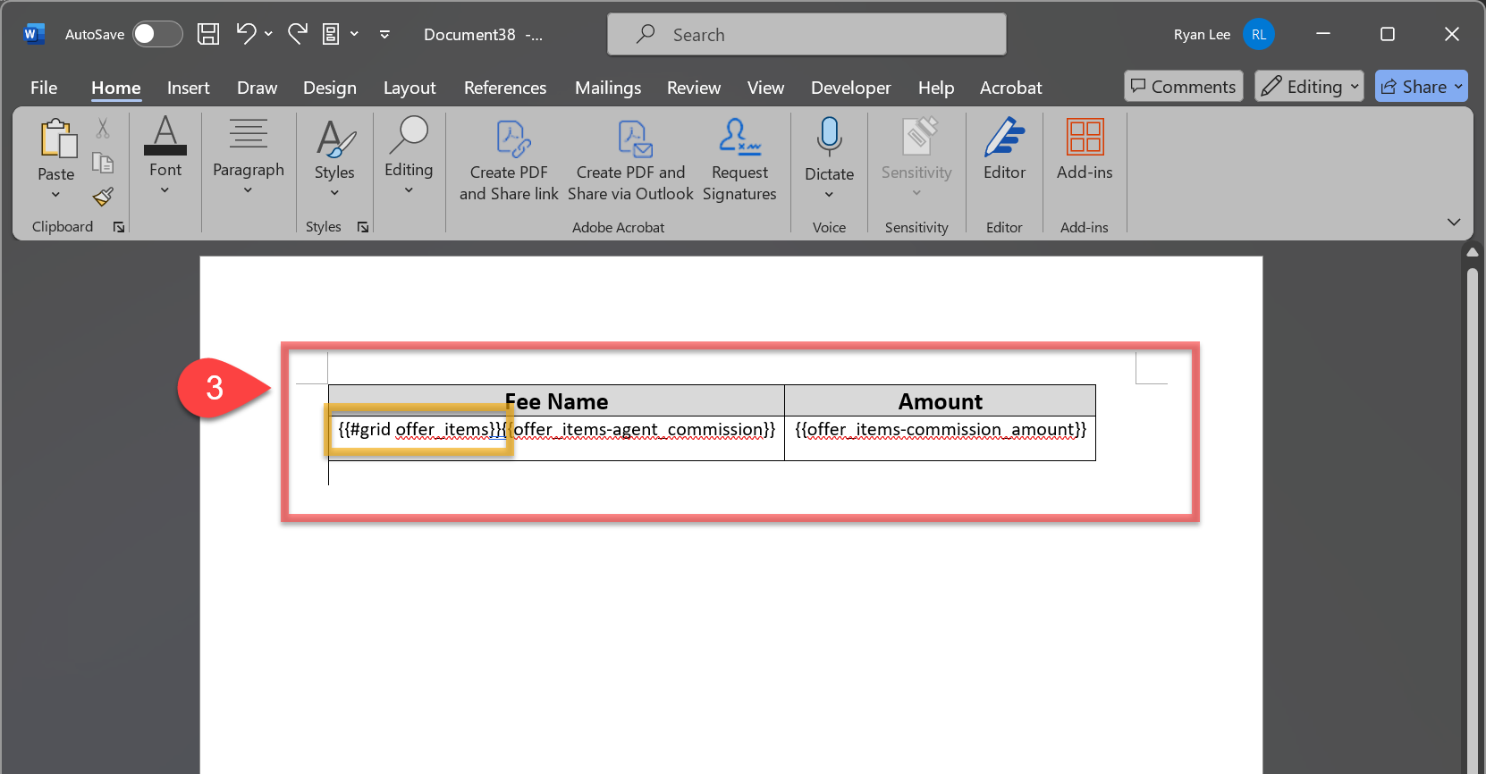Screen dimensions: 1486x774
Task: Click the Redo arrow icon
Action: [298, 34]
